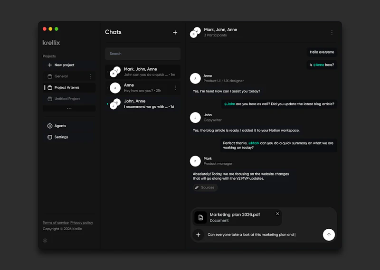380x270 pixels.
Task: Create a New project
Action: click(69, 65)
